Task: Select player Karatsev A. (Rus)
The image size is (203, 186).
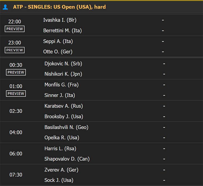Action: click(x=64, y=106)
